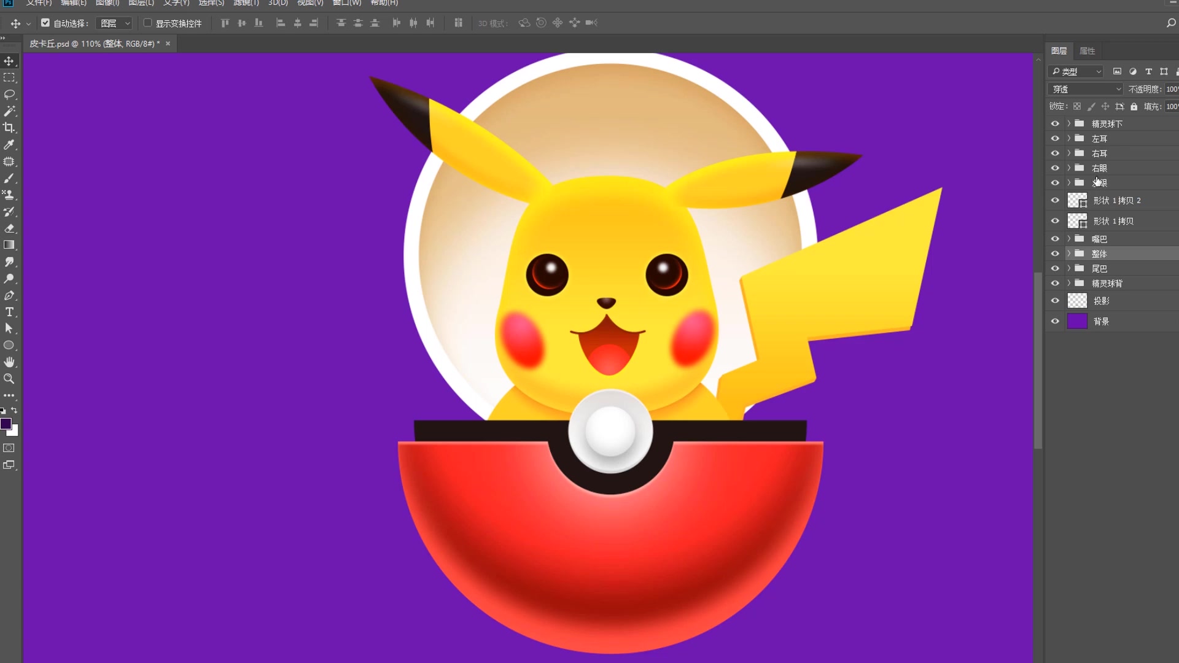
Task: Expand the 整体 group
Action: point(1068,254)
